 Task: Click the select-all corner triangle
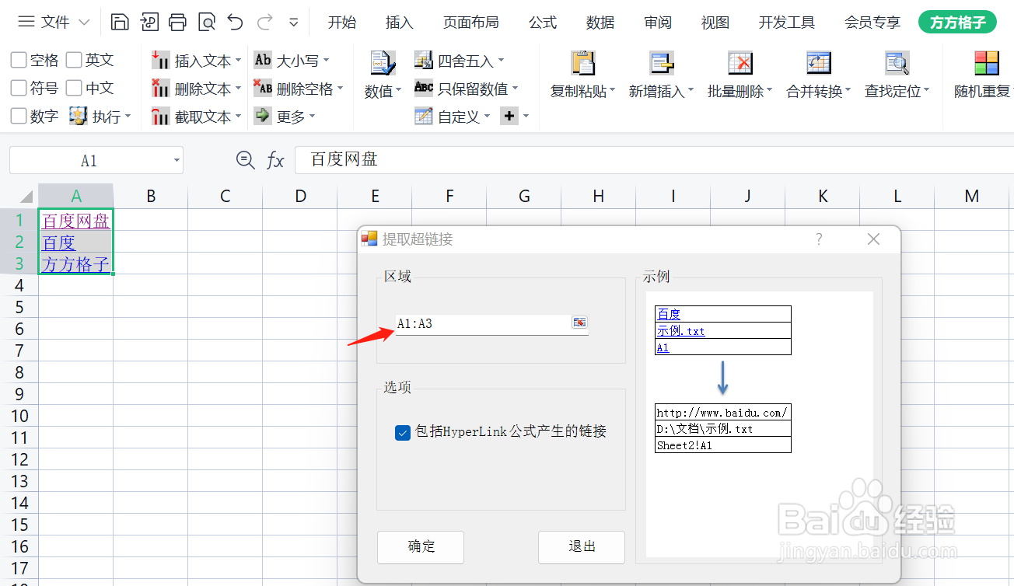tap(26, 196)
